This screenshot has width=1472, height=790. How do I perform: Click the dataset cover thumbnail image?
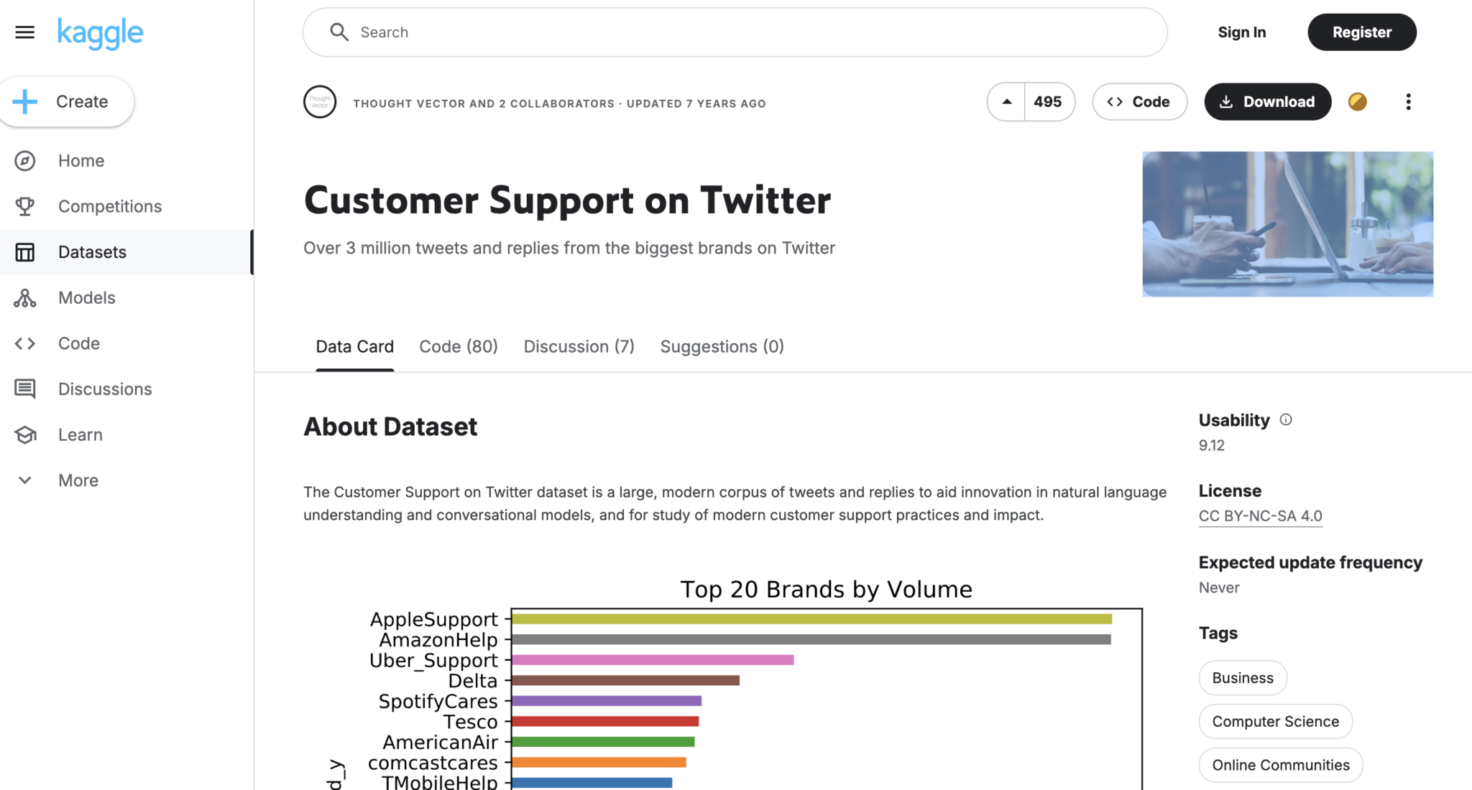click(x=1287, y=224)
